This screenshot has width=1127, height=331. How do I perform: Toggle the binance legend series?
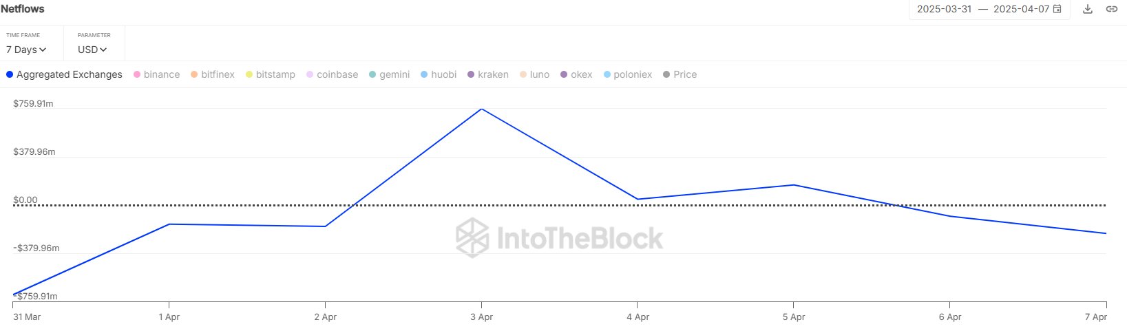[x=156, y=74]
